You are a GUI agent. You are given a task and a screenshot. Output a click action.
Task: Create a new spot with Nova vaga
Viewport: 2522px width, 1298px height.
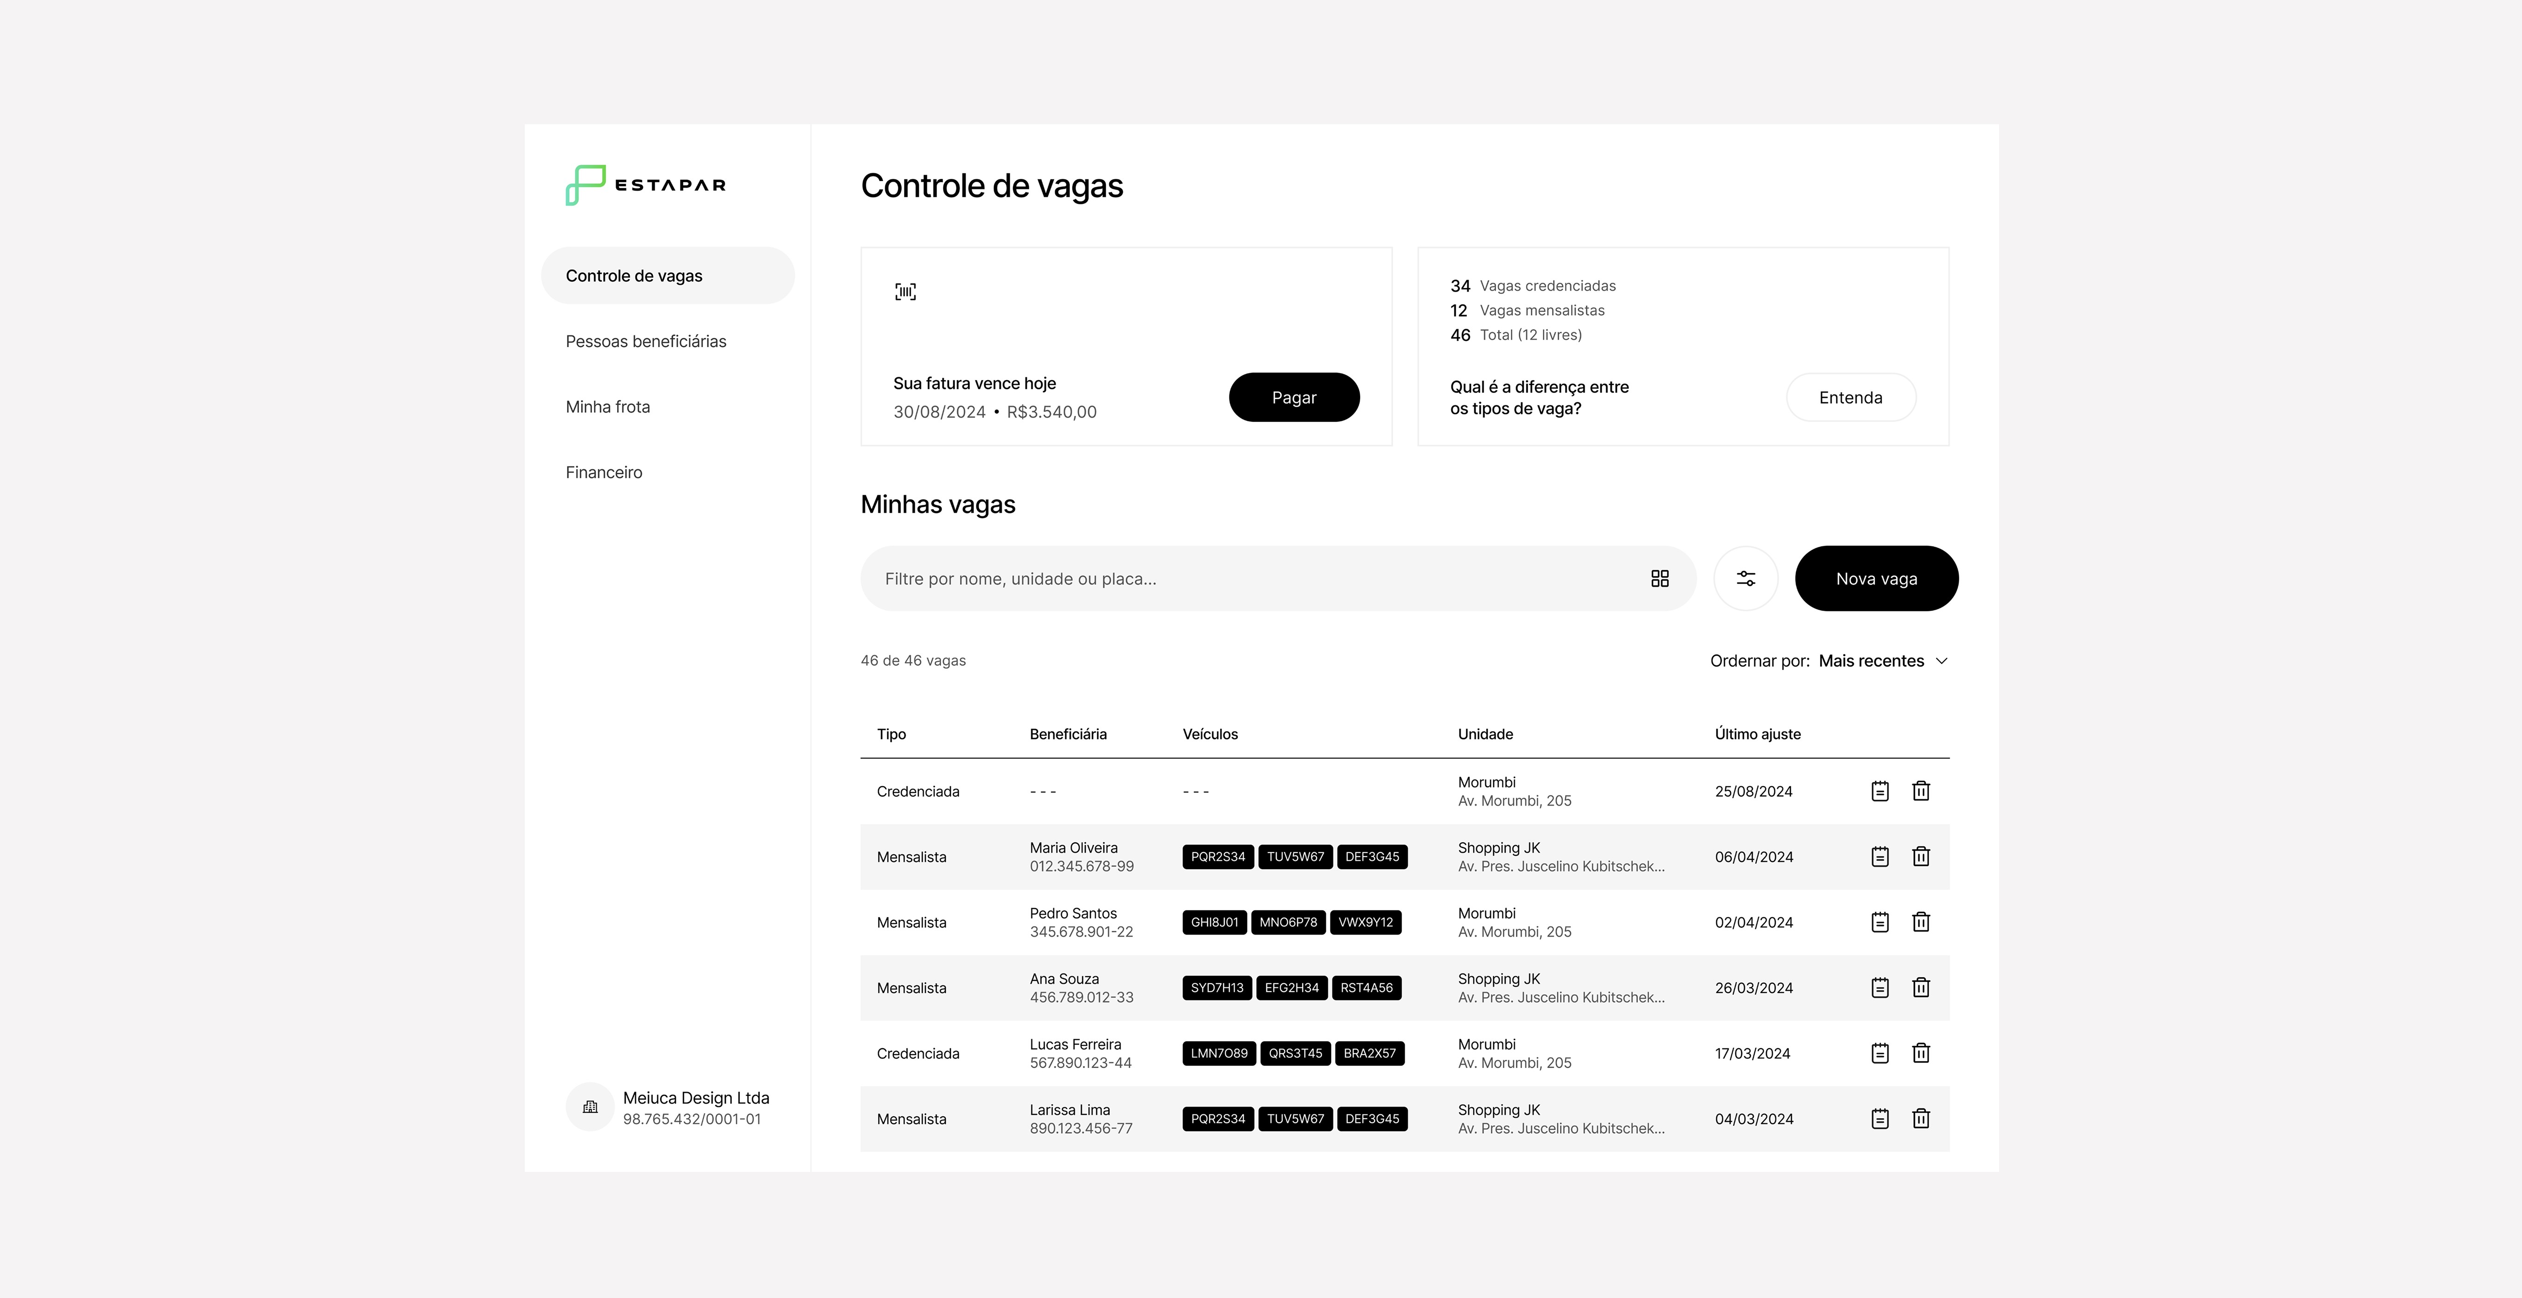point(1877,579)
